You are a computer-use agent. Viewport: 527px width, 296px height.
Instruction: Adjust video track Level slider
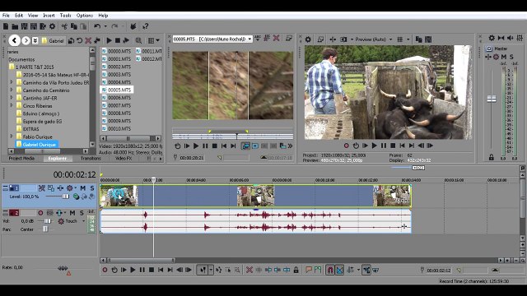66,197
